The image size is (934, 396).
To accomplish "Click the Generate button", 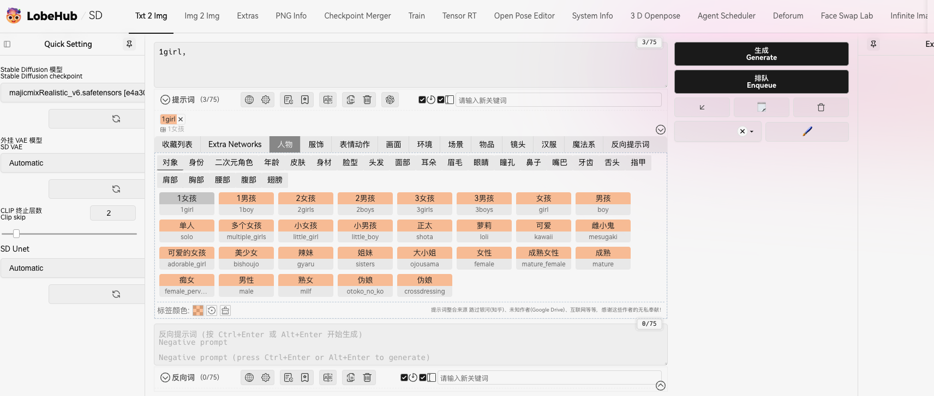I will coord(762,54).
